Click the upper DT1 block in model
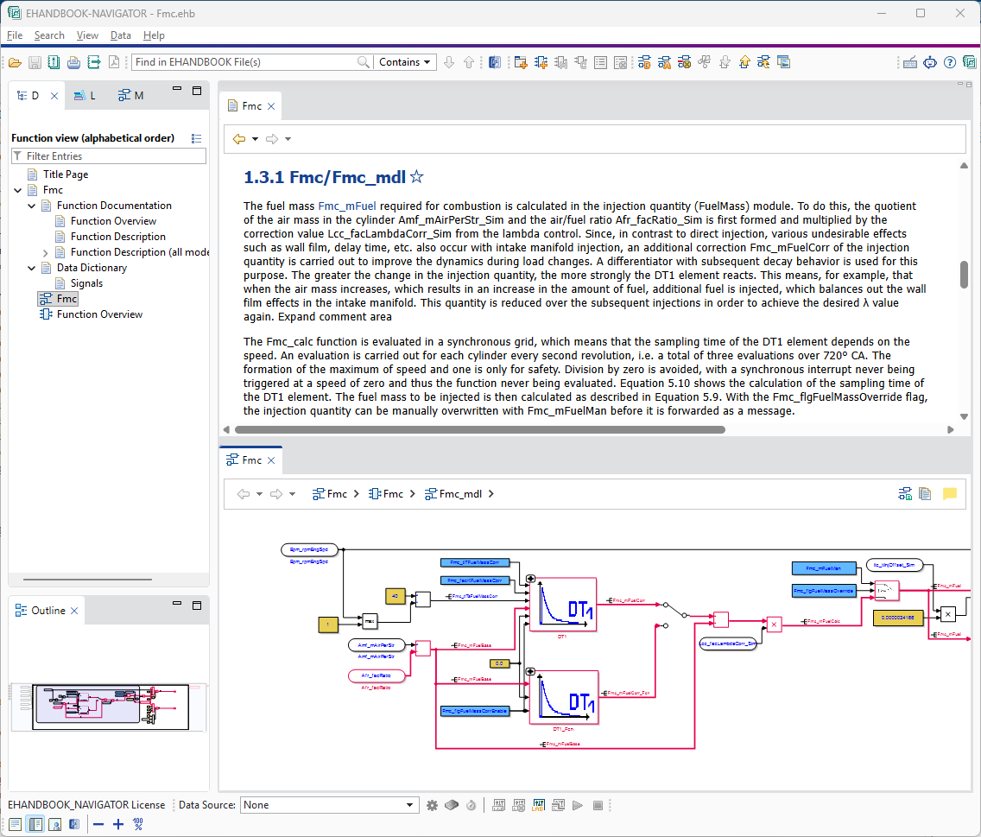 point(562,605)
